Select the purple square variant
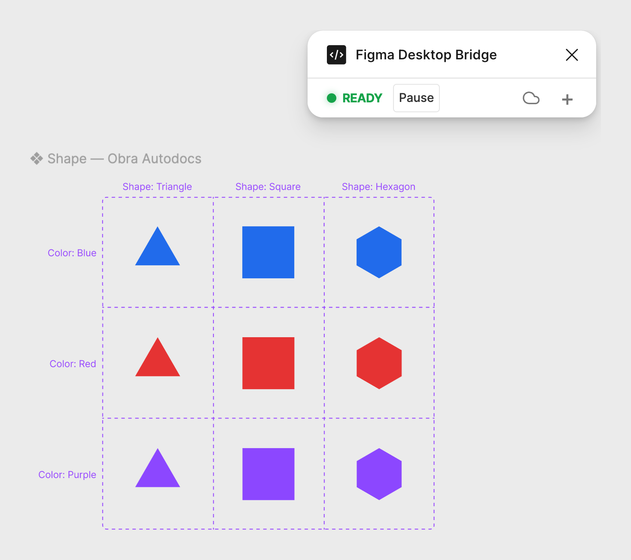The width and height of the screenshot is (631, 560). (x=268, y=474)
